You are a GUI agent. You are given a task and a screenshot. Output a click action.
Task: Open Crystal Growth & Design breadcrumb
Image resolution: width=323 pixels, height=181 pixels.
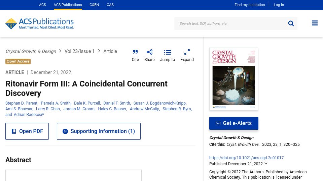(31, 51)
